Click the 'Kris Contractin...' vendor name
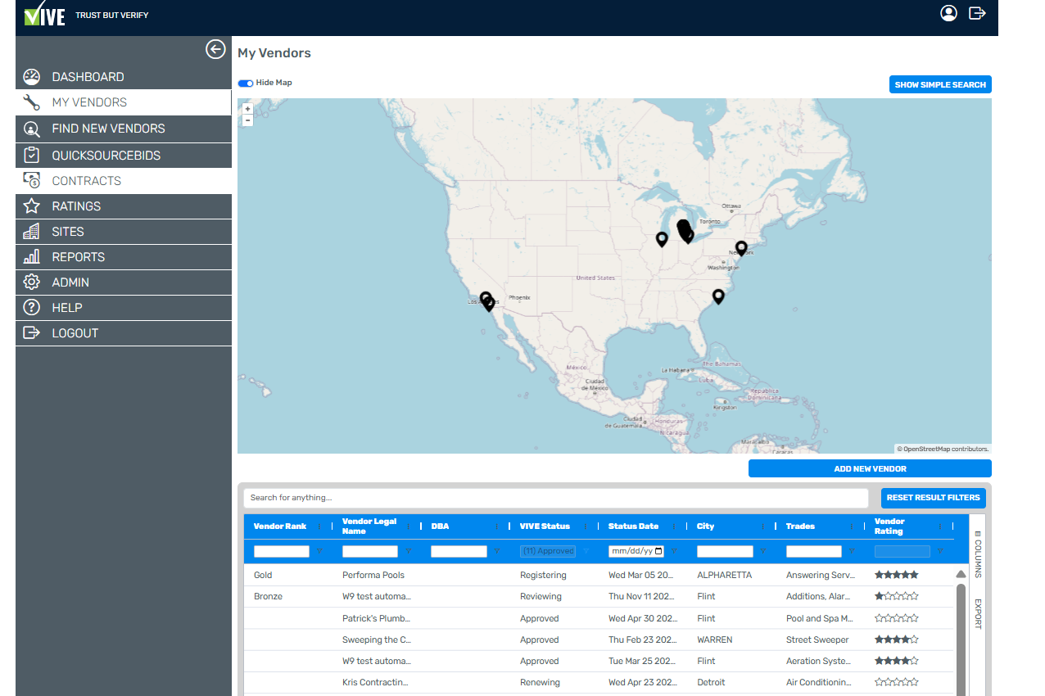The width and height of the screenshot is (1045, 696). pos(375,682)
